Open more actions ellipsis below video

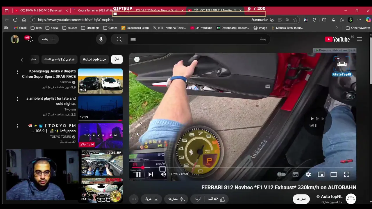134,199
